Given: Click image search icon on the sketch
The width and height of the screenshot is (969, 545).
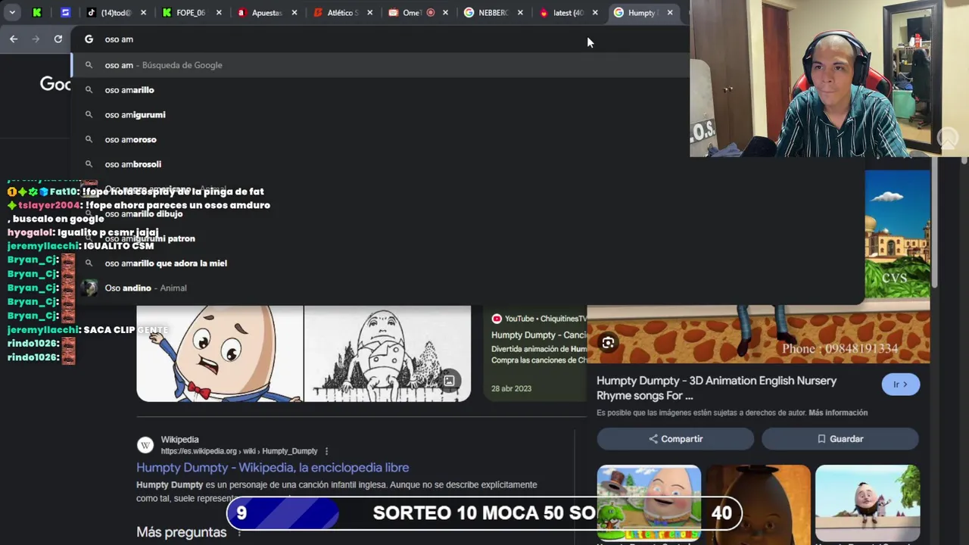Looking at the screenshot, I should pyautogui.click(x=449, y=381).
